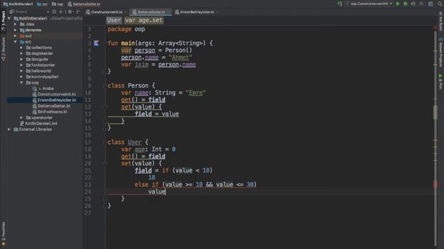Click the class name Person on line 9
The height and width of the screenshot is (249, 444).
(138, 86)
